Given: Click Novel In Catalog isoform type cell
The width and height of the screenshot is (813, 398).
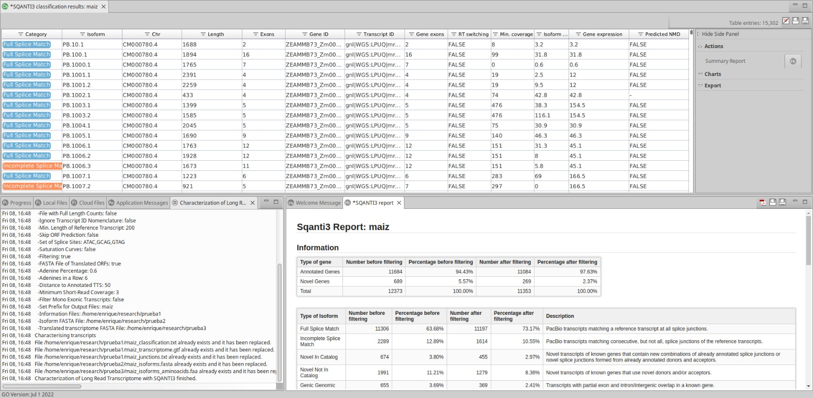Looking at the screenshot, I should pos(321,357).
